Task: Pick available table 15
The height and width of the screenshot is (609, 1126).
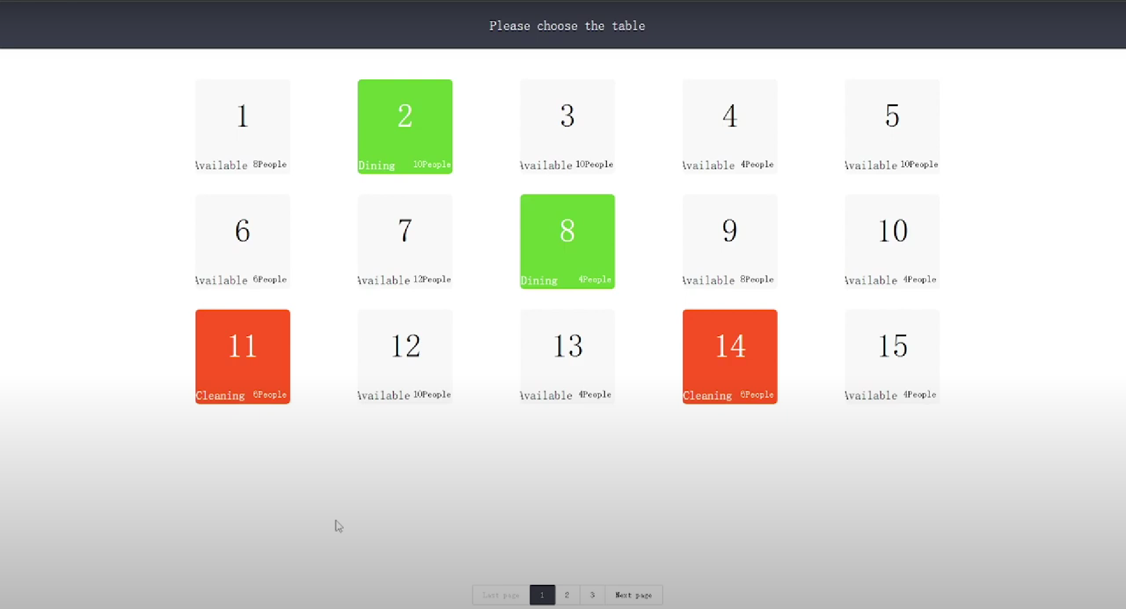Action: tap(893, 356)
